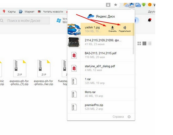
Task: Open the notifications bell icon
Action: [x=150, y=20]
